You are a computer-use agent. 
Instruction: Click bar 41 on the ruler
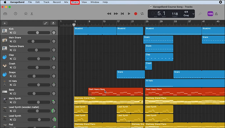coord(203,22)
